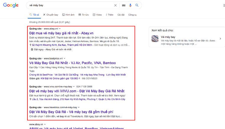
Task: Click 'Mã GGVMB20' promo code text
Action: coord(90,78)
